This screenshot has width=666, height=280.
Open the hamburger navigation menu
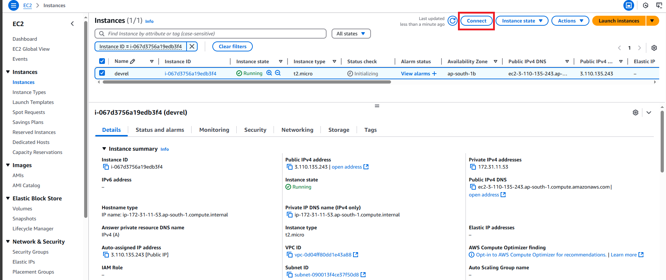click(13, 5)
